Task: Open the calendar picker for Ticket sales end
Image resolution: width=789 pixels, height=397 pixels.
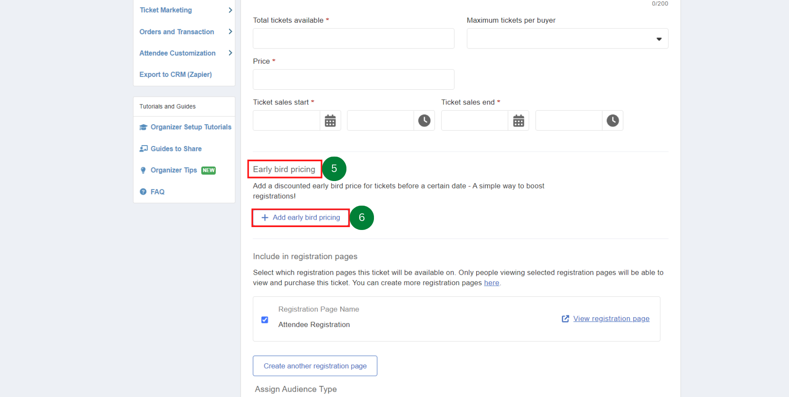Action: [518, 120]
